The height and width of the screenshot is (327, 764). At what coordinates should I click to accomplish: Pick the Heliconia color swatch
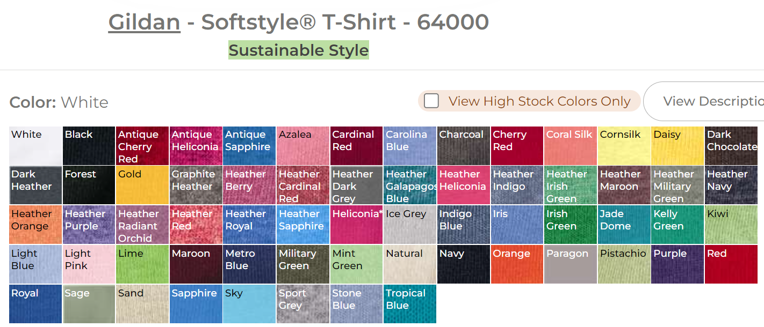click(356, 225)
